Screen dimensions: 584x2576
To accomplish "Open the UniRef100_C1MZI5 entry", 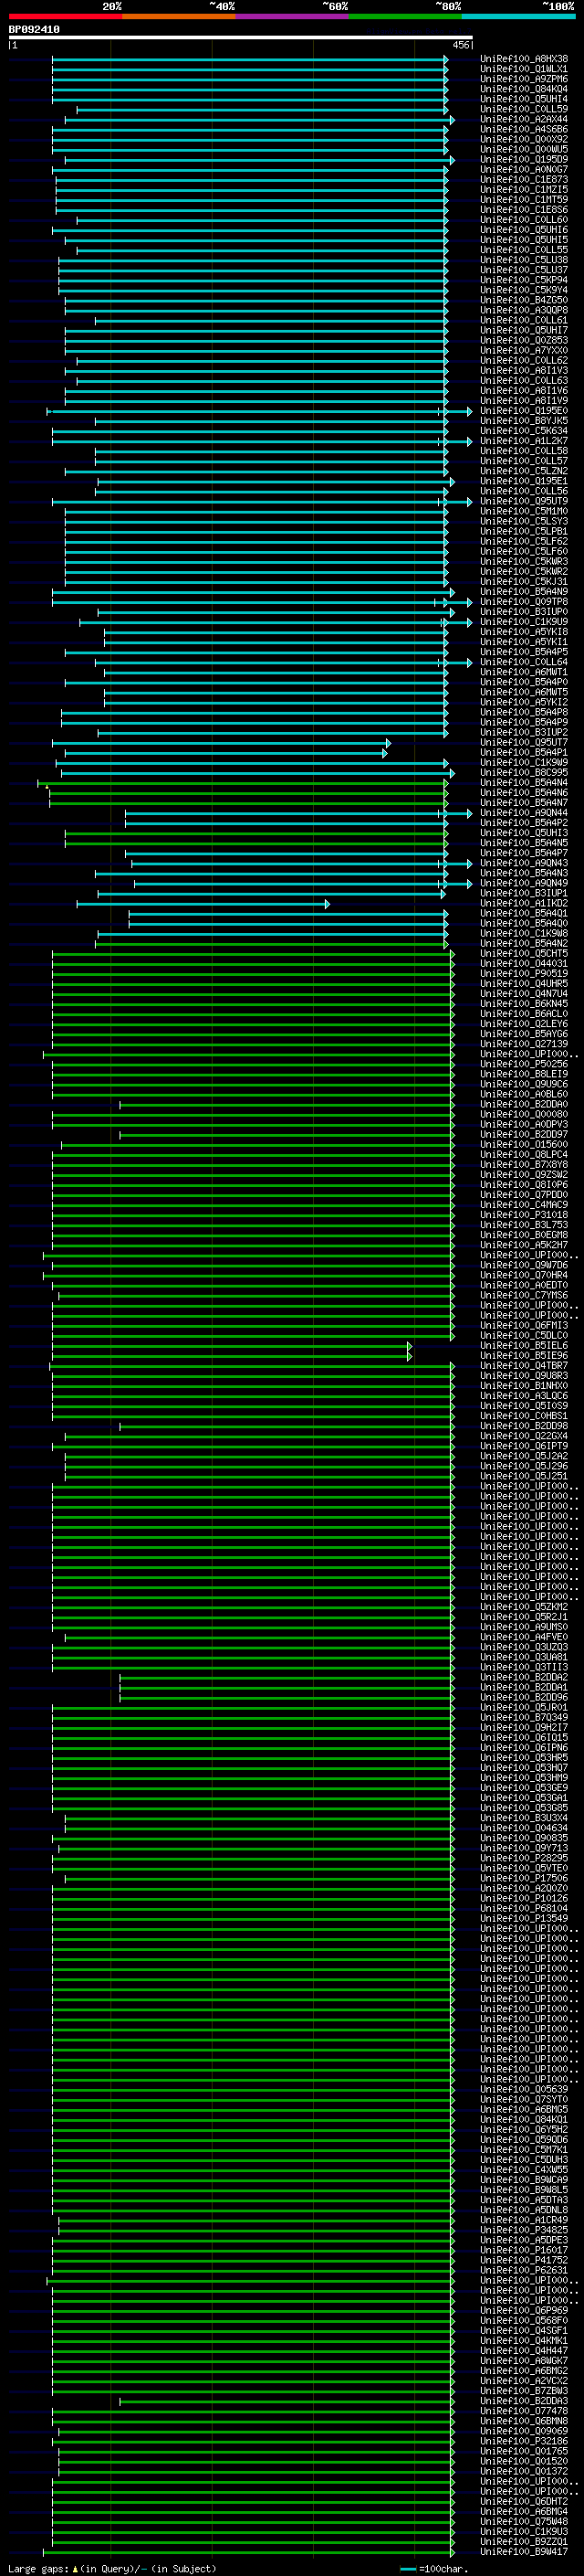I will pos(524,189).
